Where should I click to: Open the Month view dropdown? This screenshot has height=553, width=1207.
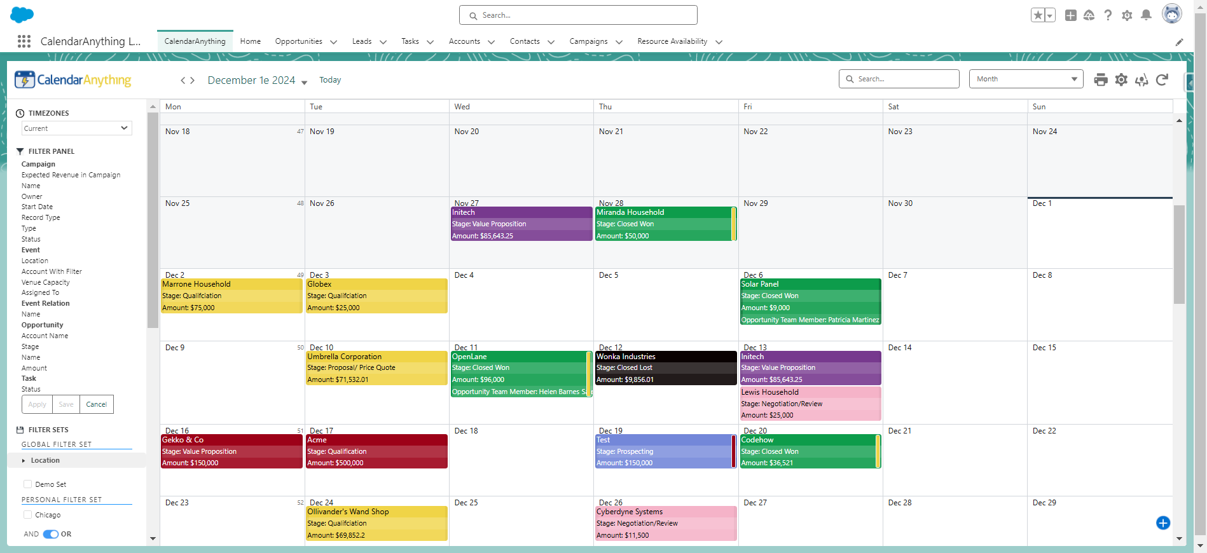coord(1026,79)
